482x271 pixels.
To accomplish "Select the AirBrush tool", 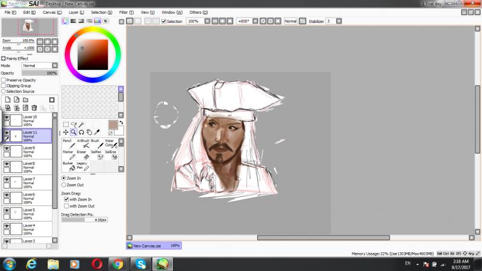I will coord(84,143).
